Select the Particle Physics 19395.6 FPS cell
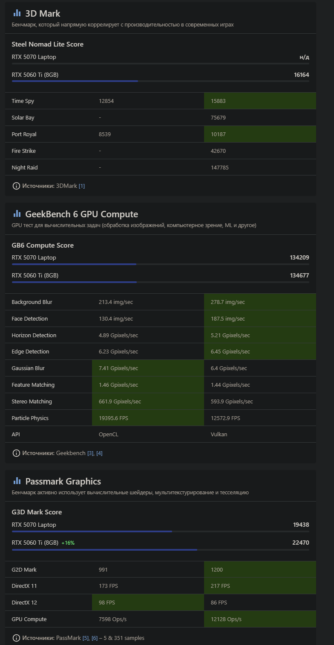334x645 pixels. click(x=148, y=418)
